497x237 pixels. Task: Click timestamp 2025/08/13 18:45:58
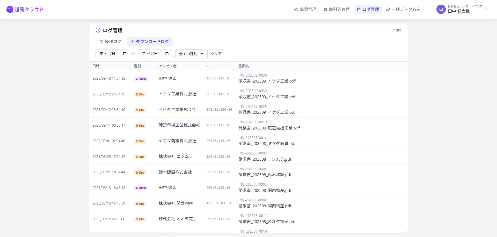pyautogui.click(x=109, y=188)
